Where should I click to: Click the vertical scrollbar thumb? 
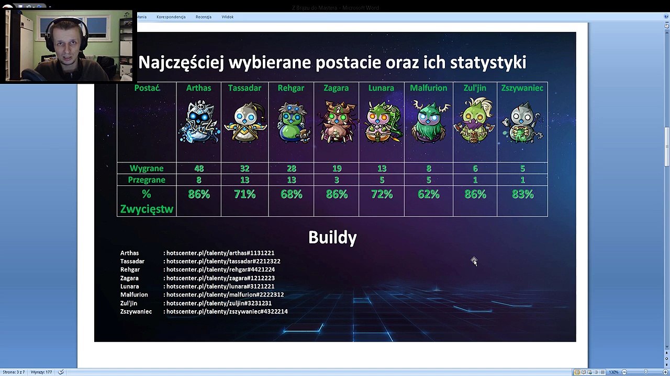point(666,147)
